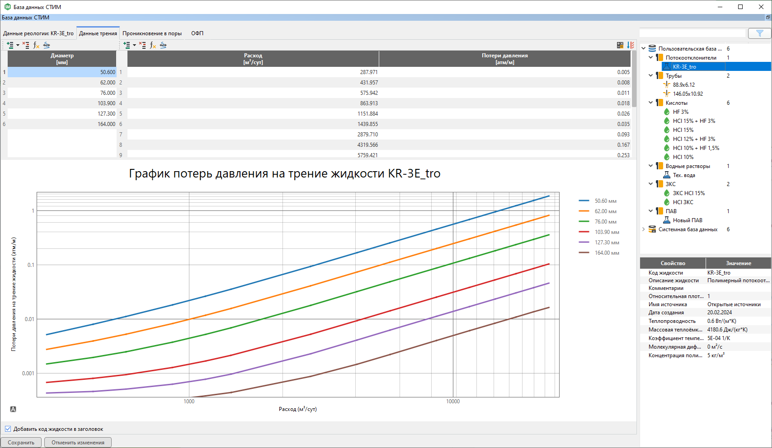Click the Трубы folder icon
The height and width of the screenshot is (448, 772).
(x=659, y=75)
